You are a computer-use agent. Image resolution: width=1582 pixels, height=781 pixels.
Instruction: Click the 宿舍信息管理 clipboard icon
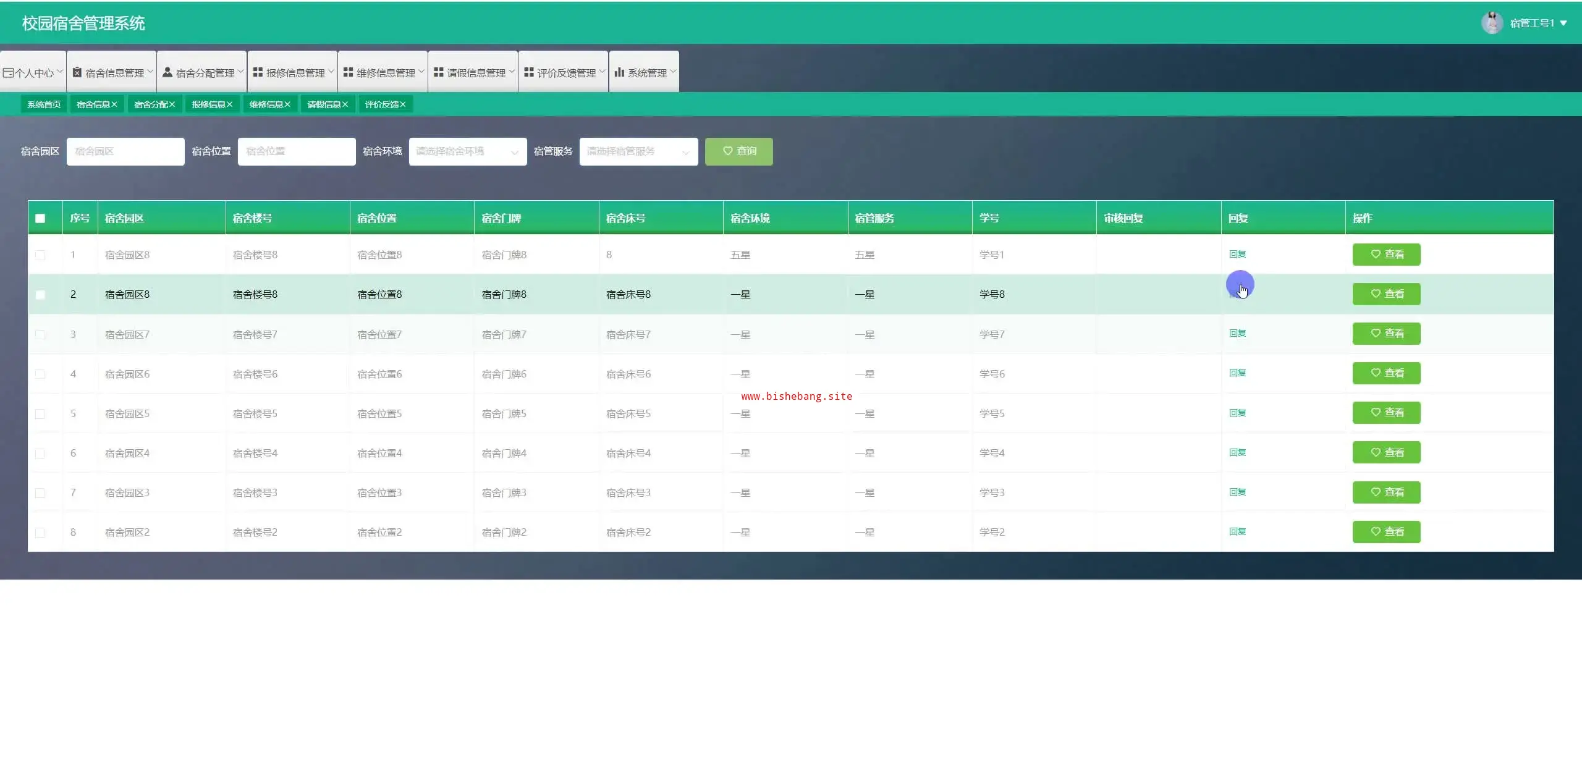point(77,72)
